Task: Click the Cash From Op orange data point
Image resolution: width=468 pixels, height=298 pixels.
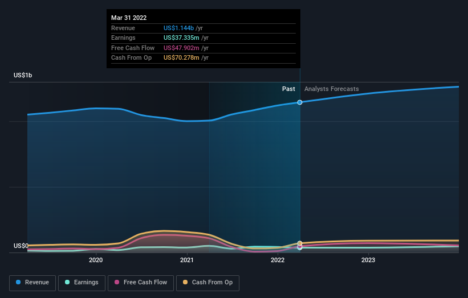Action: 300,243
